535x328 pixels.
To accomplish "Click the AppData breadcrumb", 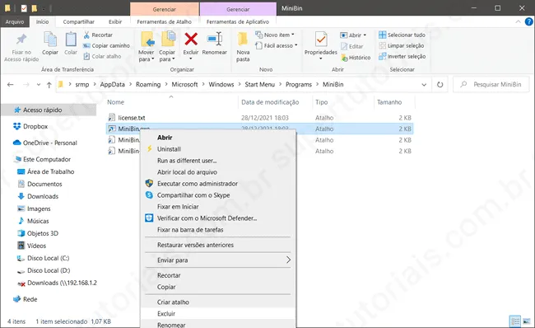I will [x=112, y=84].
